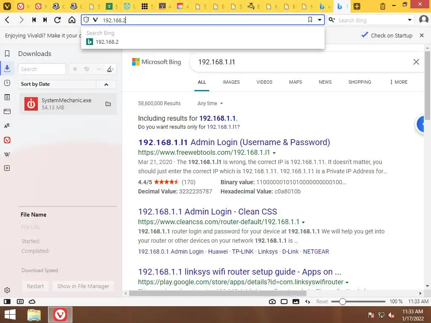Image resolution: width=431 pixels, height=323 pixels.
Task: Open page tiling options
Action: [x=284, y=302]
